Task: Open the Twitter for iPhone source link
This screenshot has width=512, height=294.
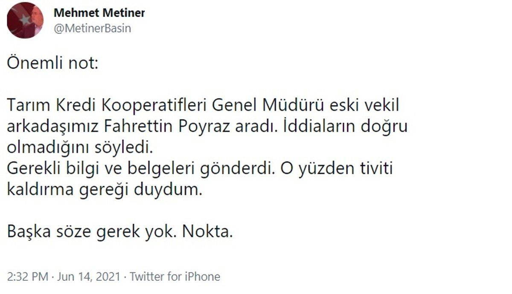Action: tap(175, 277)
